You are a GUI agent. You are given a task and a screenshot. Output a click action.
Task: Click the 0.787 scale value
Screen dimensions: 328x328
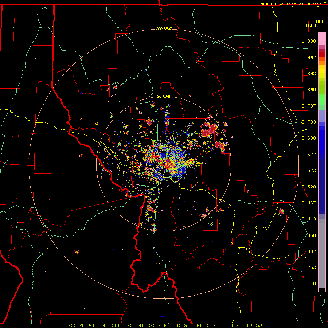tap(309, 106)
